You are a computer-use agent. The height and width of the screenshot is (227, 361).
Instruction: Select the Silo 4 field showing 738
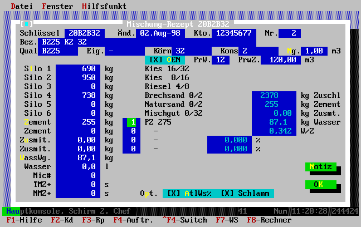tap(79, 95)
